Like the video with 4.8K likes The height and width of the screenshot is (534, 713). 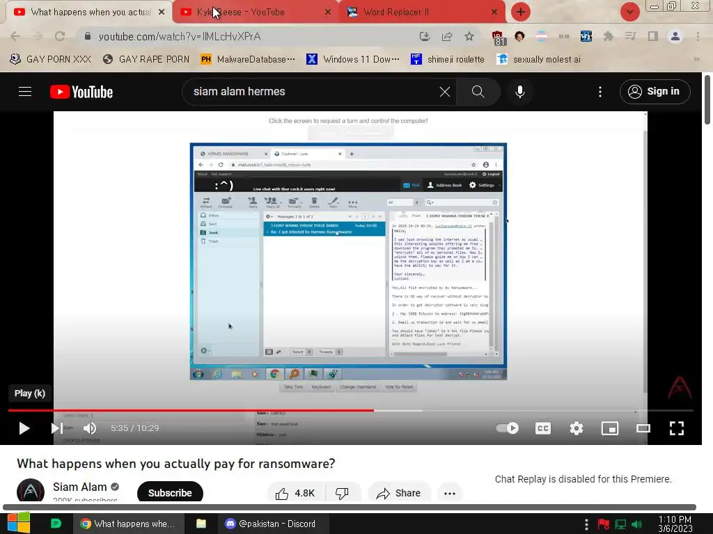[x=296, y=493]
